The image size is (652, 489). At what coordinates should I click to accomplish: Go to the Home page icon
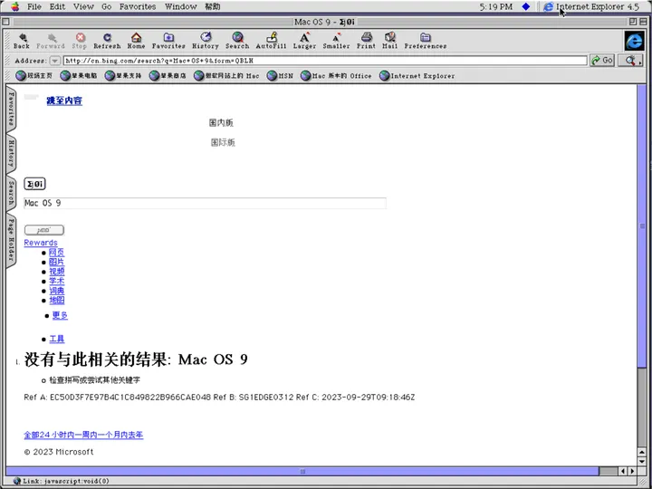click(x=136, y=41)
